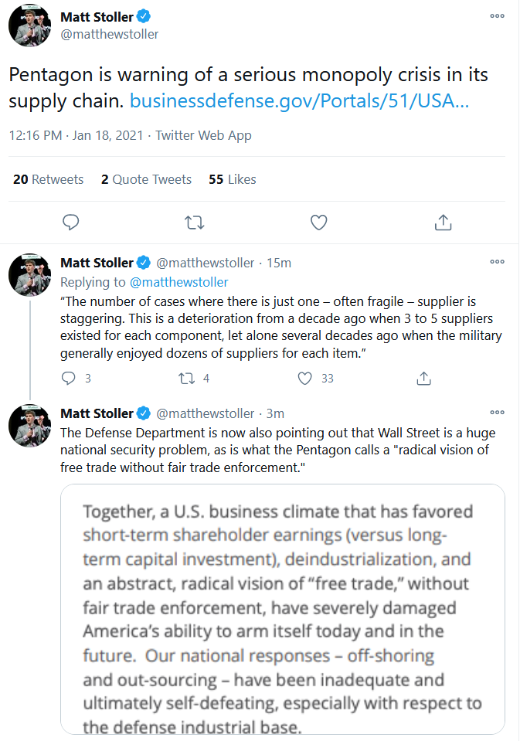520x741 pixels.
Task: Reply to the tweet with 3 replies
Action: 69,378
